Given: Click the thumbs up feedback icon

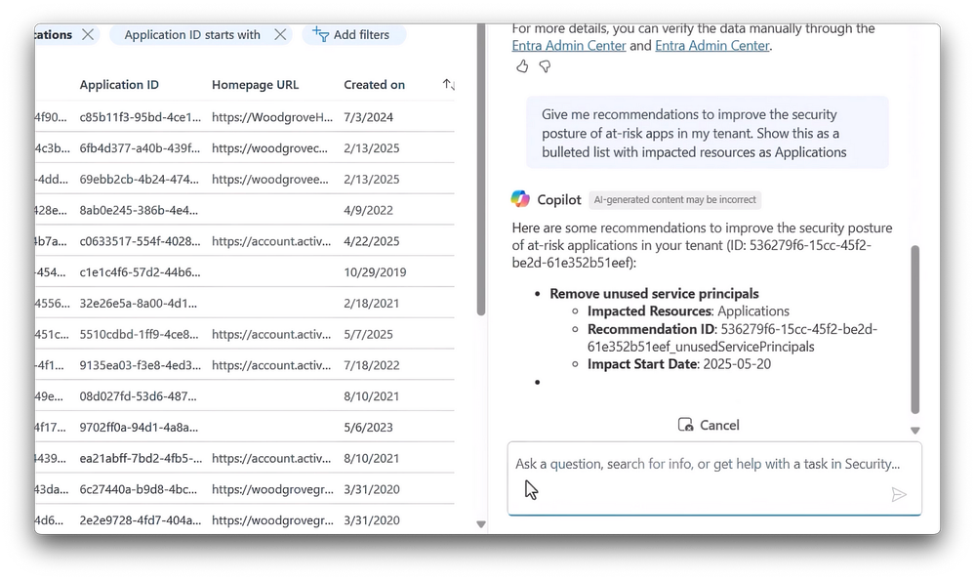Looking at the screenshot, I should pos(522,66).
